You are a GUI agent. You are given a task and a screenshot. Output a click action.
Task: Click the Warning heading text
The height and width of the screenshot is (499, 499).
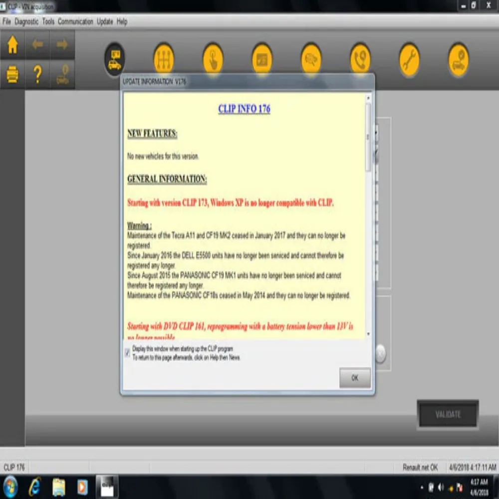139,226
